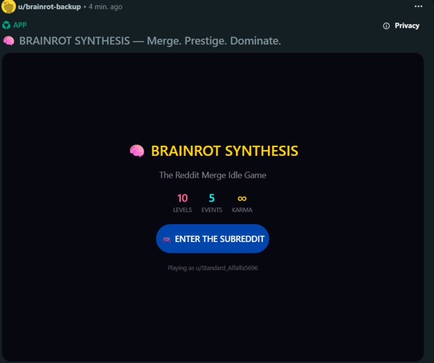Click the '4 min. ago' timestamp

(x=106, y=7)
